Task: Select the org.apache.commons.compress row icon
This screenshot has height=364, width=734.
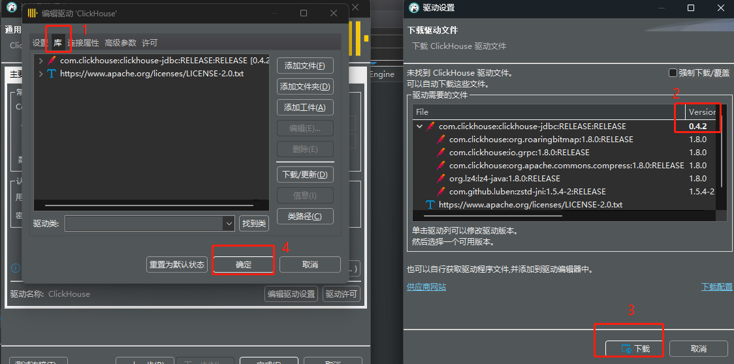Action: (441, 166)
